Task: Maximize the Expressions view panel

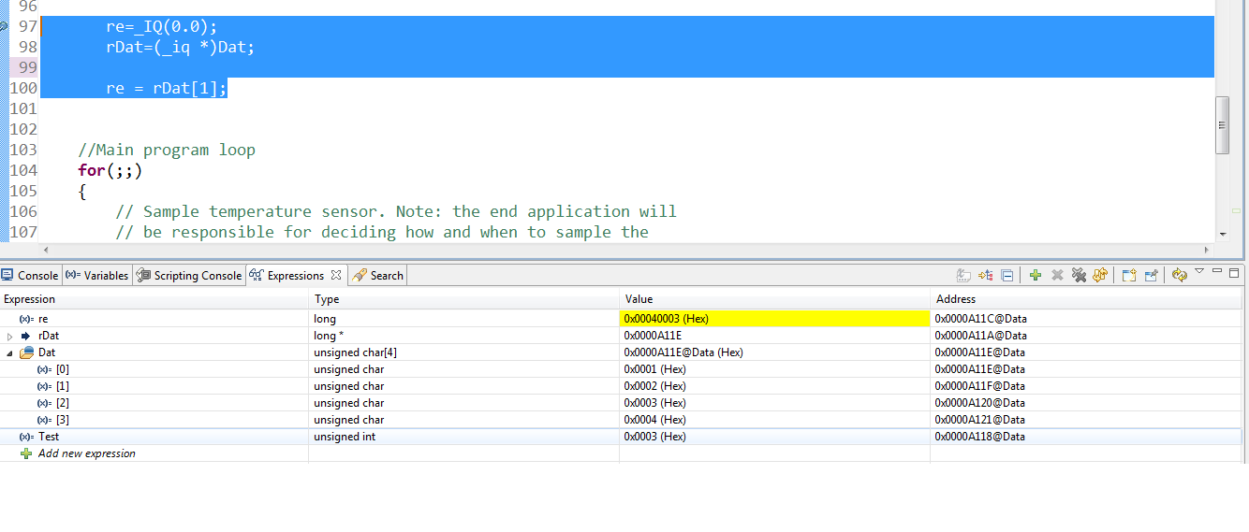Action: (1235, 272)
